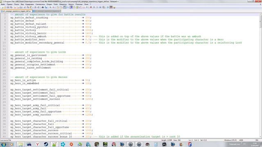Select the wh_campaign_experience_triggers_def.lua tab

(x=16, y=11)
